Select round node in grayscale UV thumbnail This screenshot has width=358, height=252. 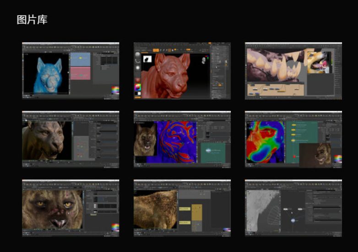pyautogui.click(x=292, y=220)
